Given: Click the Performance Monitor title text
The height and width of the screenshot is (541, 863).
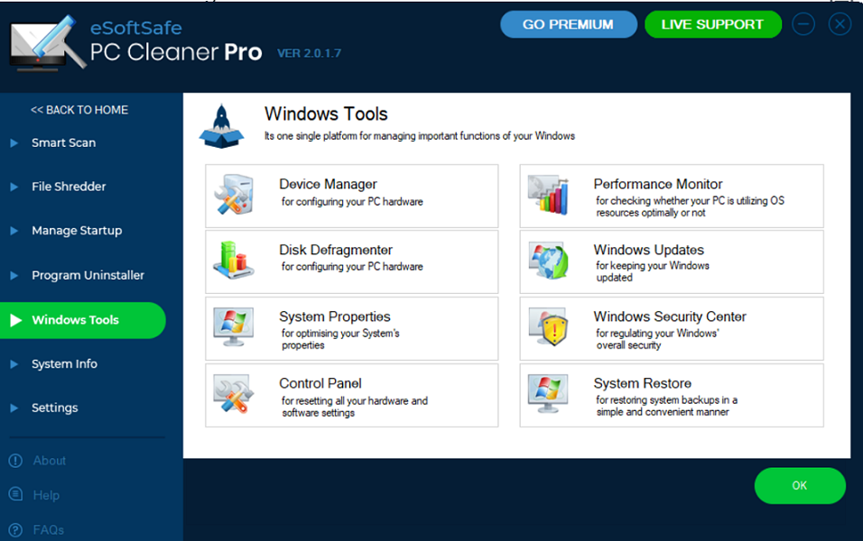Looking at the screenshot, I should coord(658,184).
